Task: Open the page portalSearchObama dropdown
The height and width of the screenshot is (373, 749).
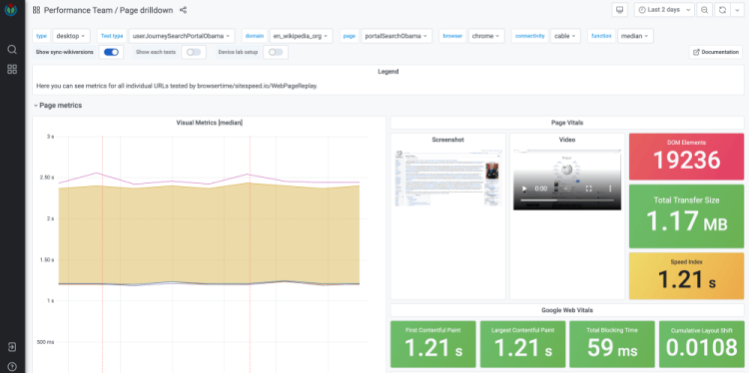Action: coord(396,36)
